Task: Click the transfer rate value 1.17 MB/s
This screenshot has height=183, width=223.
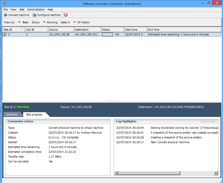Action: pos(55,157)
